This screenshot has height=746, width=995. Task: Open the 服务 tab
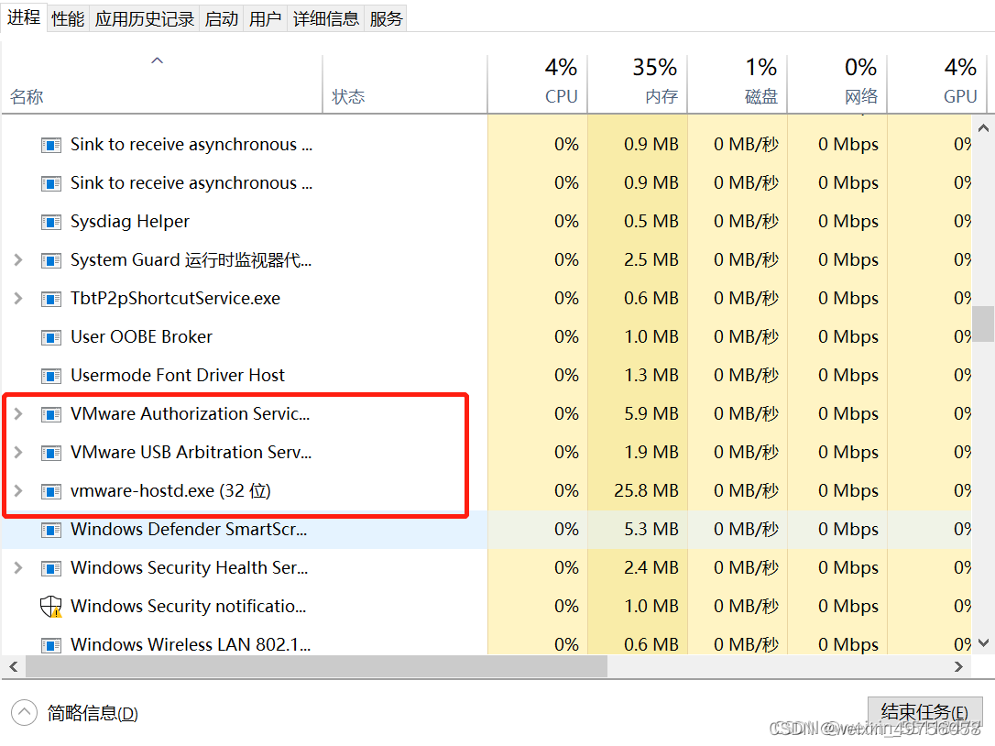(386, 19)
